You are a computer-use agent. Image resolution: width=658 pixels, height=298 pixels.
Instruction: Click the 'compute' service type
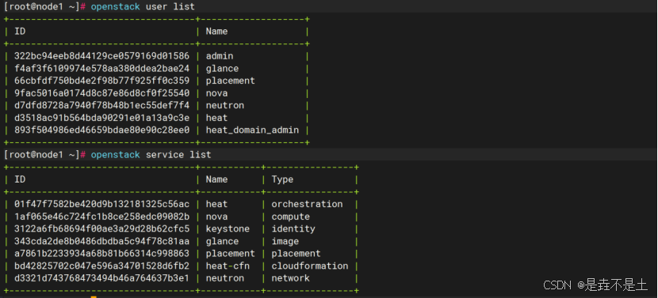290,217
